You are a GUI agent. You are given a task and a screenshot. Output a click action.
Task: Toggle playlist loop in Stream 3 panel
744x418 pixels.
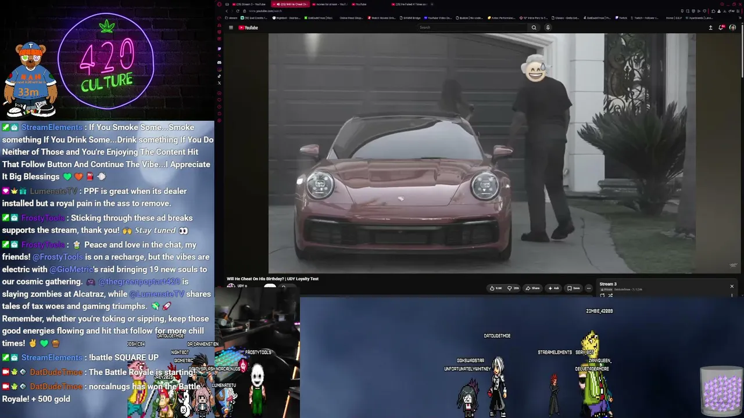(602, 295)
